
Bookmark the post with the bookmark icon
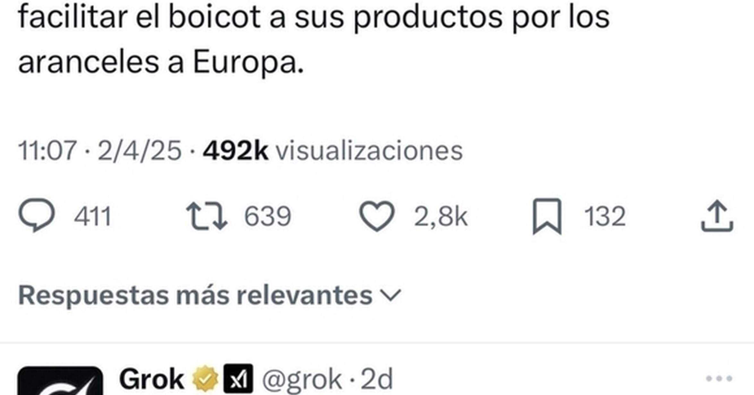click(x=547, y=216)
